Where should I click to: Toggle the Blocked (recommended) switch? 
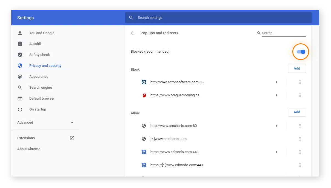[301, 52]
